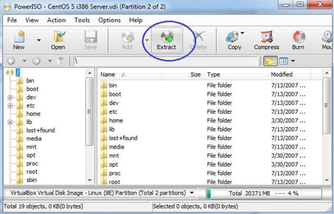This screenshot has width=334, height=214.
Task: Expand the lib folder in tree
Action: tap(10, 122)
